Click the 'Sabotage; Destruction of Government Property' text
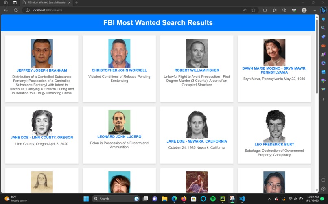The width and height of the screenshot is (328, 204). click(x=274, y=153)
